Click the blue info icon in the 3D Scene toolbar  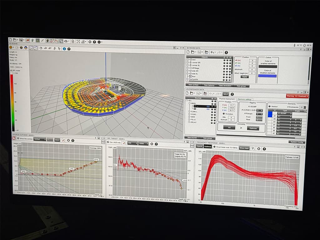point(64,49)
